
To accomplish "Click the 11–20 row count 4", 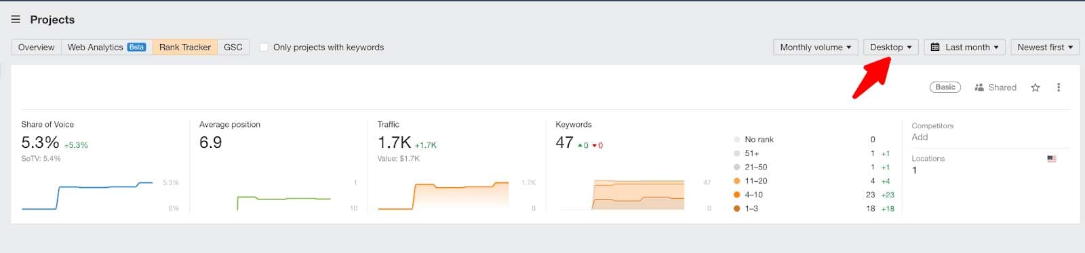I will pos(873,181).
